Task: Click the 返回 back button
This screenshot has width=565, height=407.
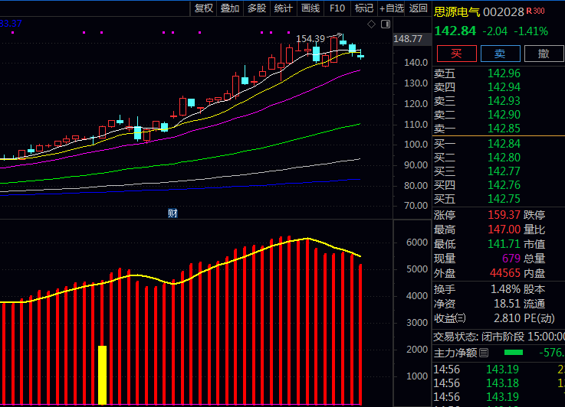Action: pyautogui.click(x=418, y=8)
